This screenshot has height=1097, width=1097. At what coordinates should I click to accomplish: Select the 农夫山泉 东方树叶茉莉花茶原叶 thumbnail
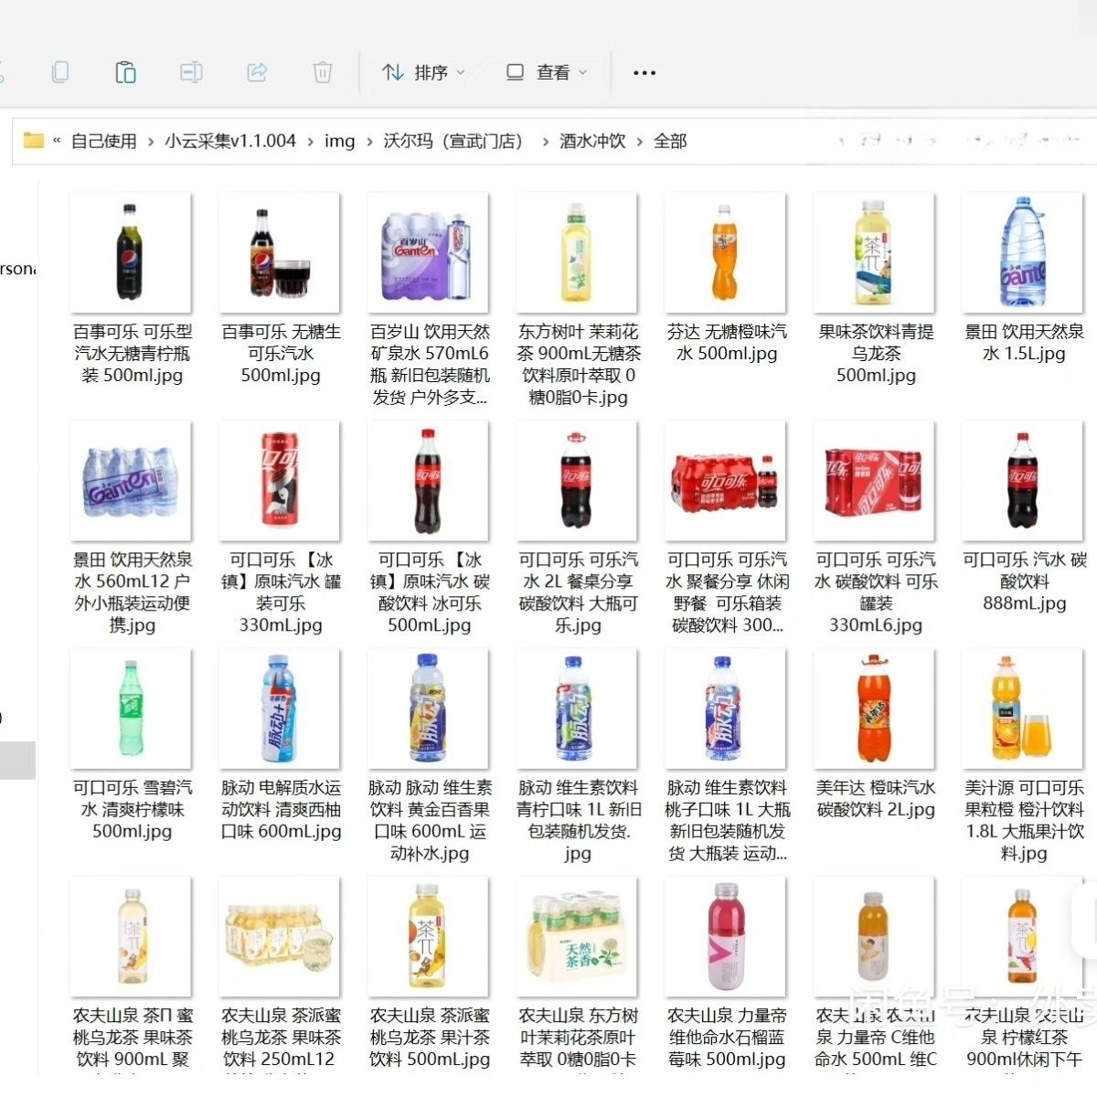[576, 936]
